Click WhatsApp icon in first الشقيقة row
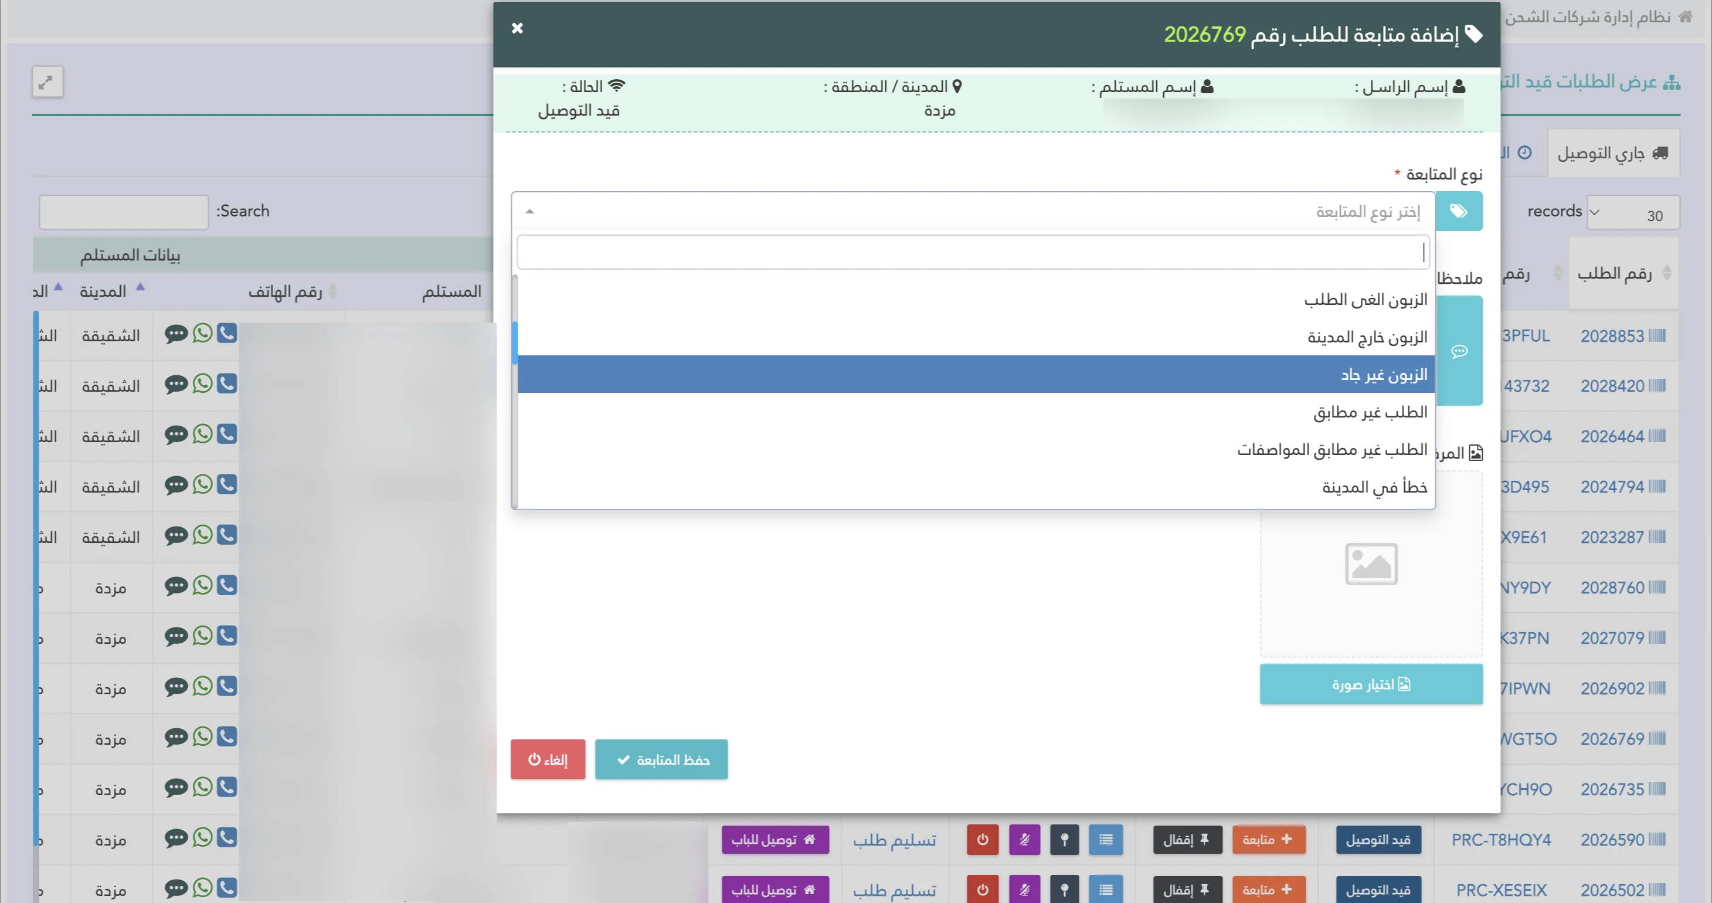1712x903 pixels. (202, 333)
